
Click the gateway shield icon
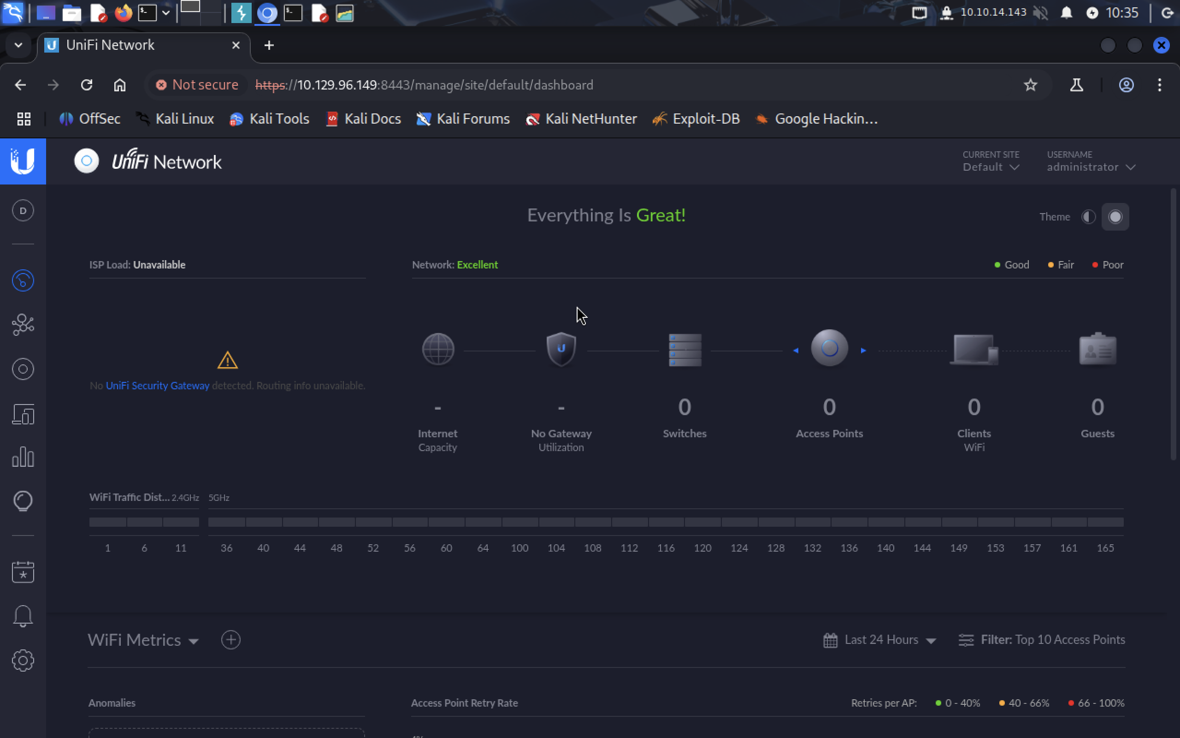pos(561,349)
